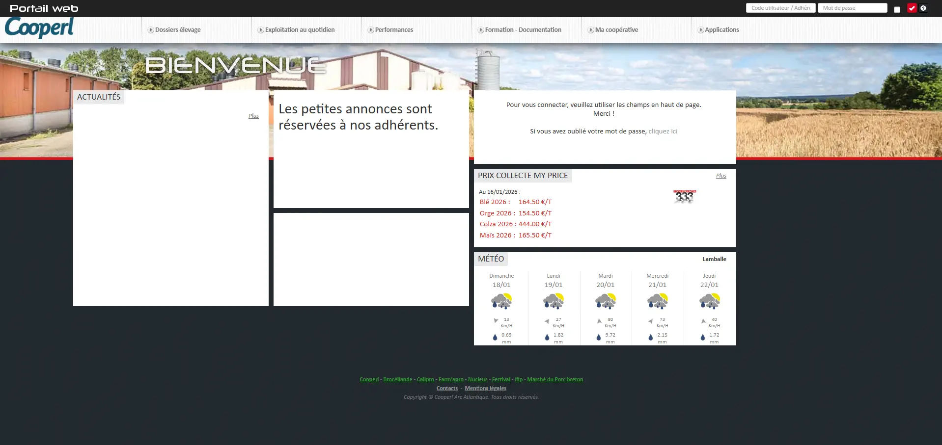Click the 'cliquez ici' forgotten password link

click(x=663, y=131)
